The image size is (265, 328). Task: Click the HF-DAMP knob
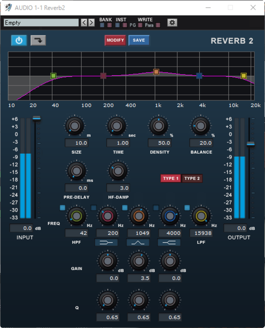(118, 171)
